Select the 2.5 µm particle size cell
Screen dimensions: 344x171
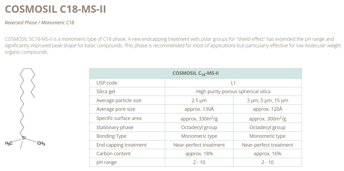click(199, 100)
